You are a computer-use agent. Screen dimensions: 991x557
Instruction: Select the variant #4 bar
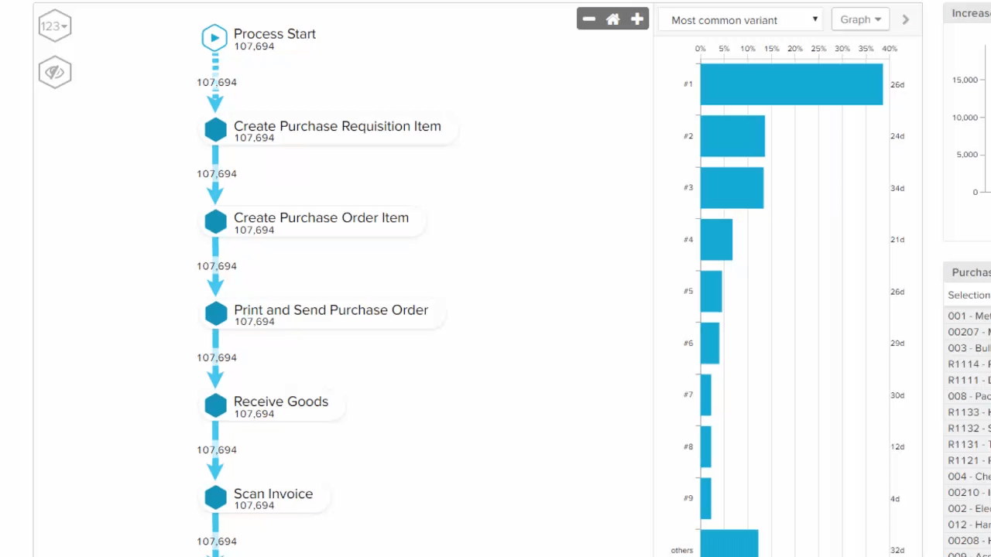716,240
